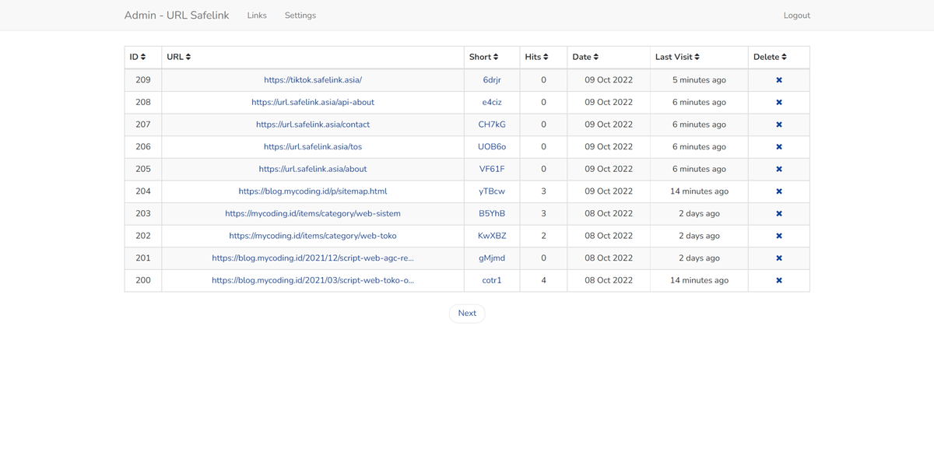Open short link gMjmd
Image resolution: width=934 pixels, height=470 pixels.
[492, 258]
